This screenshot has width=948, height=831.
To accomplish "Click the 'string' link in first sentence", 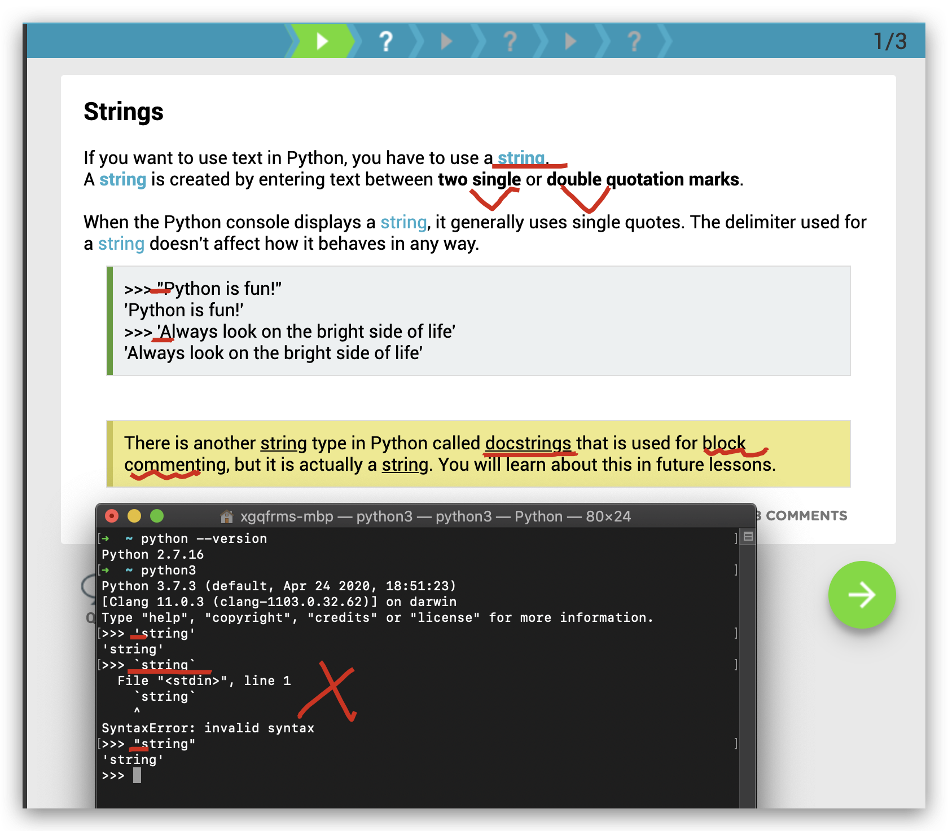I will click(521, 158).
